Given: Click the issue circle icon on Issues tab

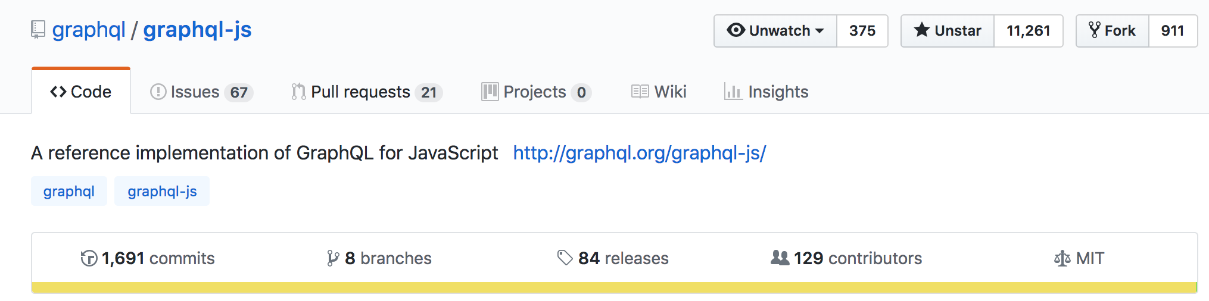Looking at the screenshot, I should (x=158, y=92).
